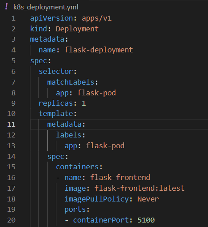The image size is (208, 227).
Task: Select line number 11 in gutter
Action: click(11, 124)
